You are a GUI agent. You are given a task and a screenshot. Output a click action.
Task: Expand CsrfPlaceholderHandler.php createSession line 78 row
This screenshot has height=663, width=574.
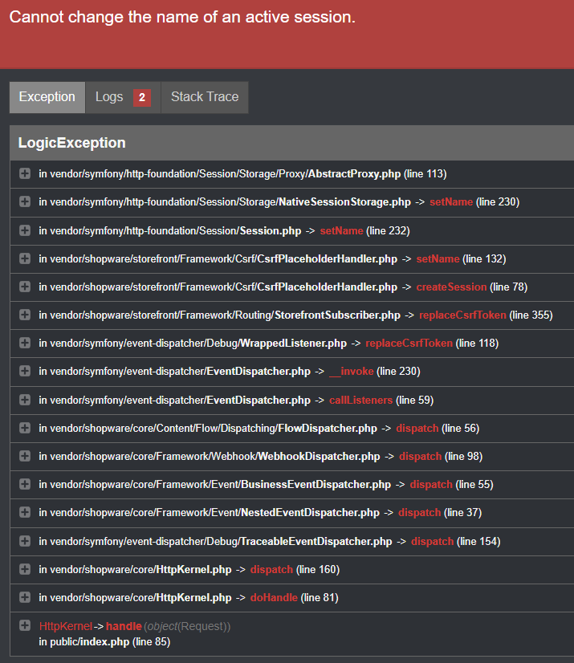[x=25, y=287]
